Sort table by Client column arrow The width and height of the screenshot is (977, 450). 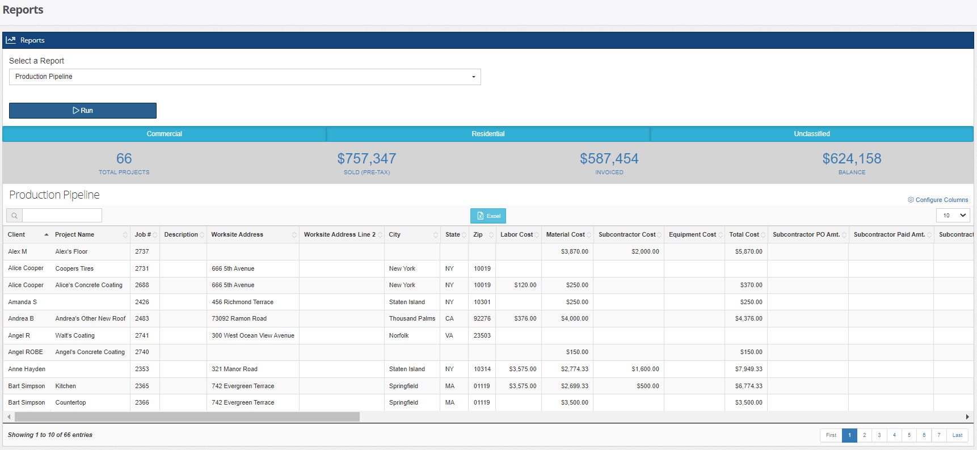click(x=47, y=235)
